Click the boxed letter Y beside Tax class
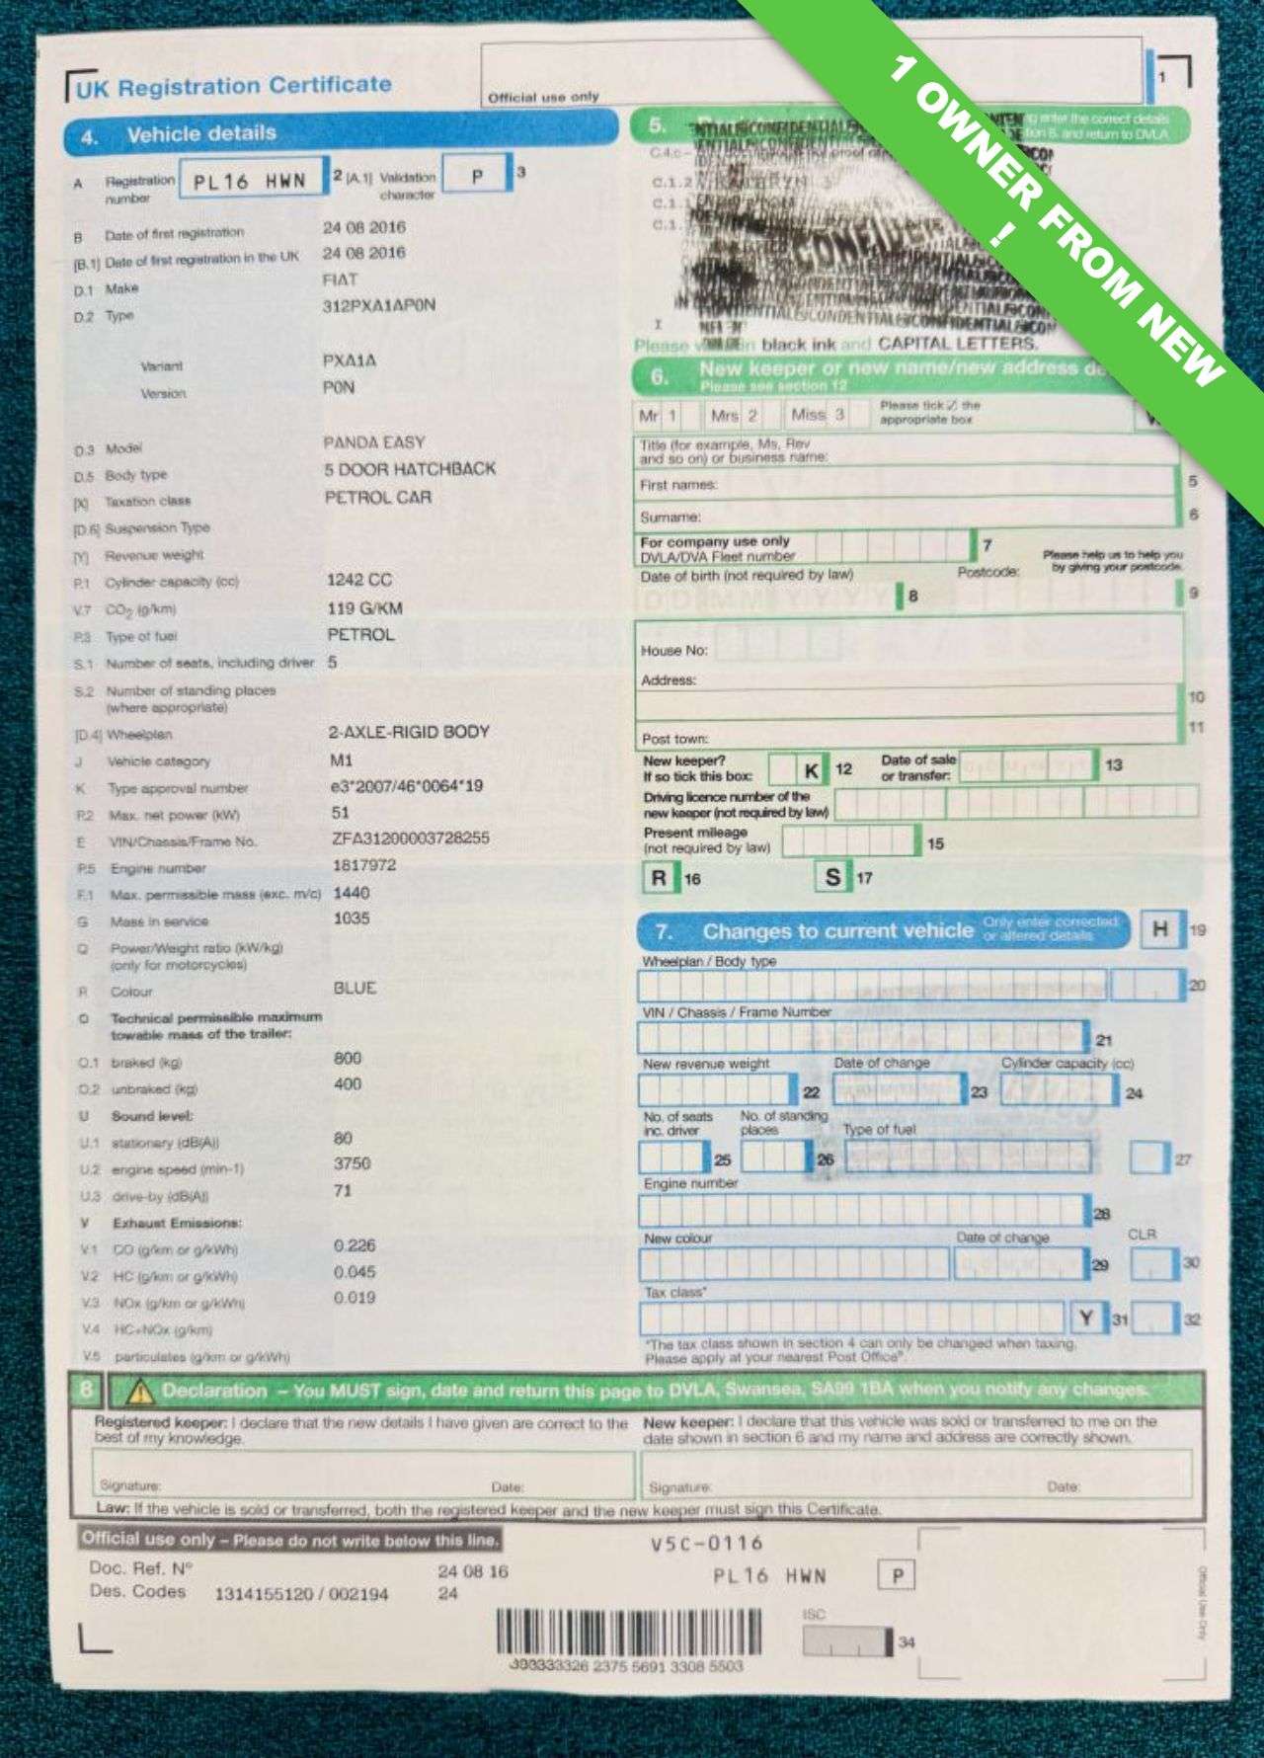The height and width of the screenshot is (1758, 1264). tap(1086, 1318)
